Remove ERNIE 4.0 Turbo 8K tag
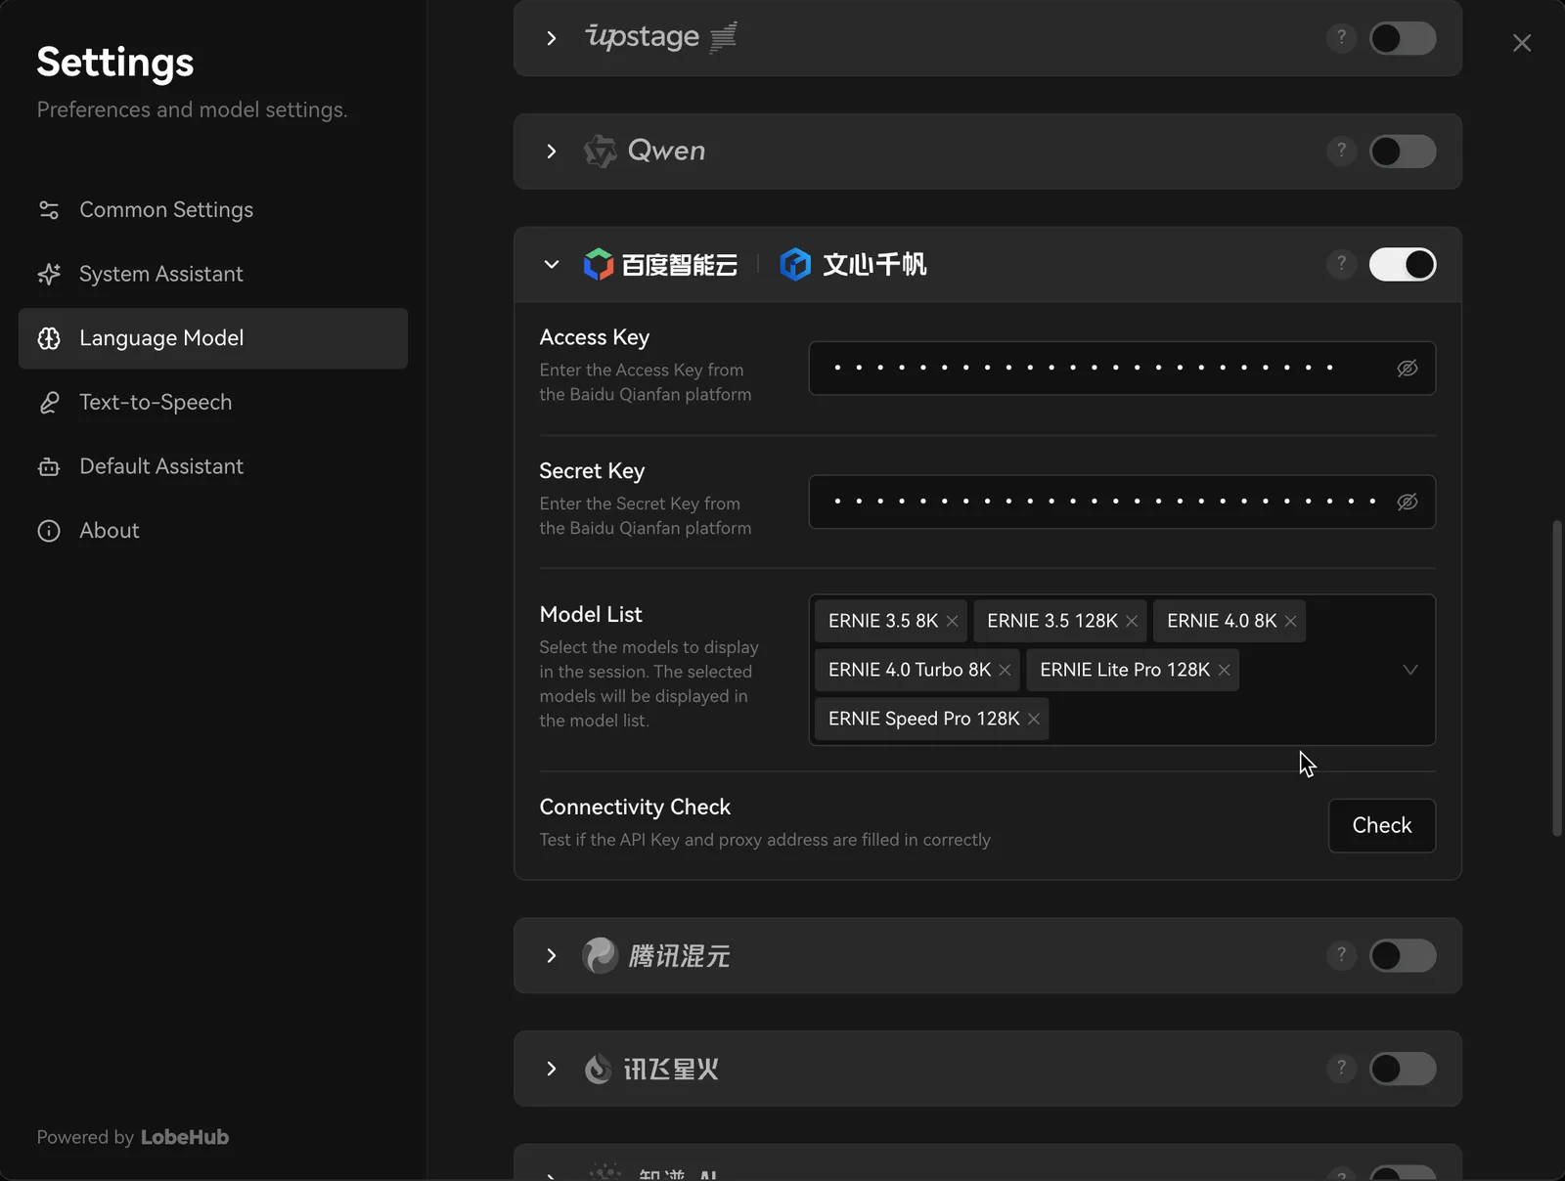This screenshot has height=1181, width=1565. pos(1005,670)
